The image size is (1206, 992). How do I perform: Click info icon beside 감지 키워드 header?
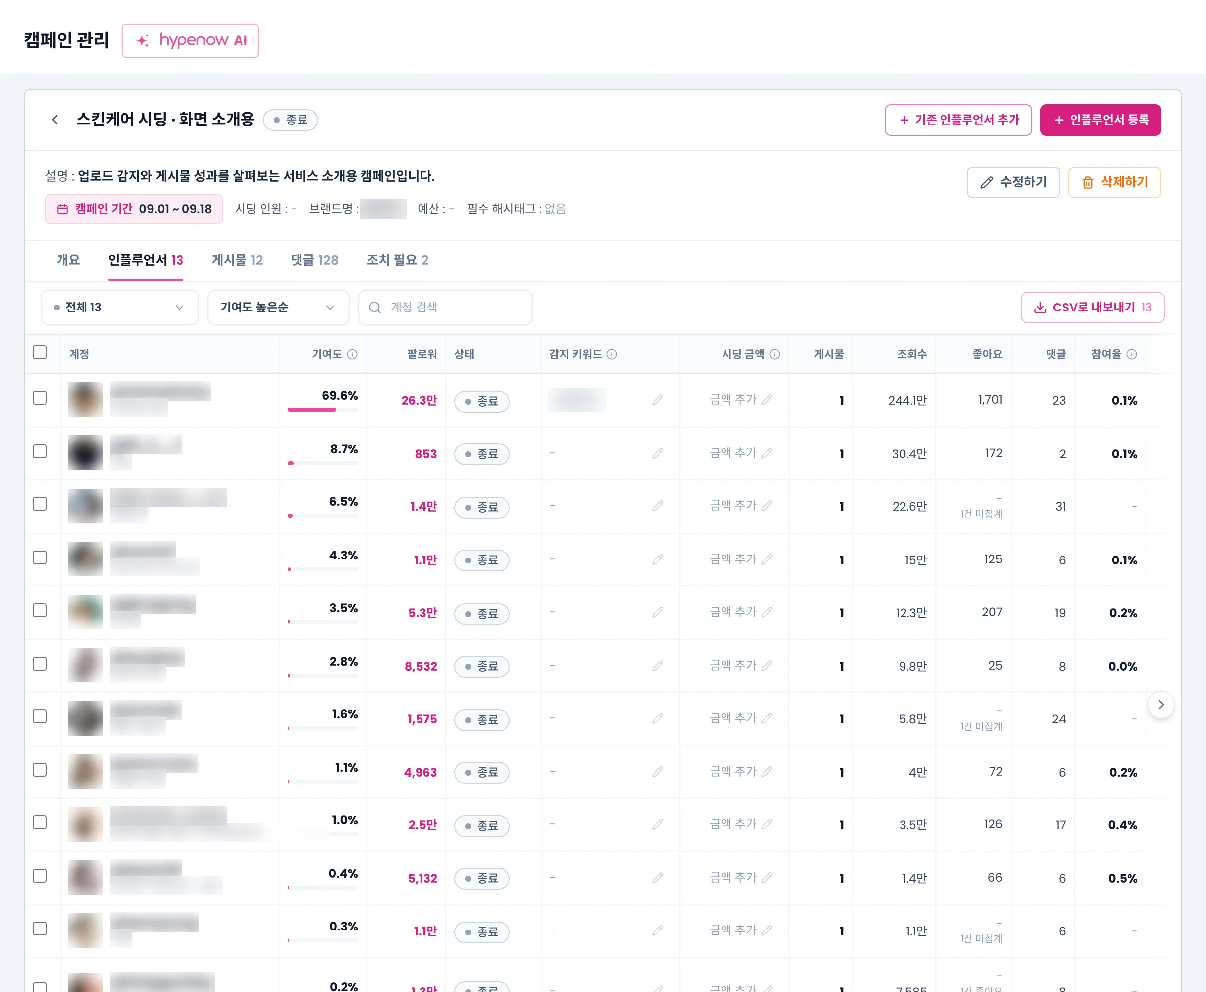point(612,354)
